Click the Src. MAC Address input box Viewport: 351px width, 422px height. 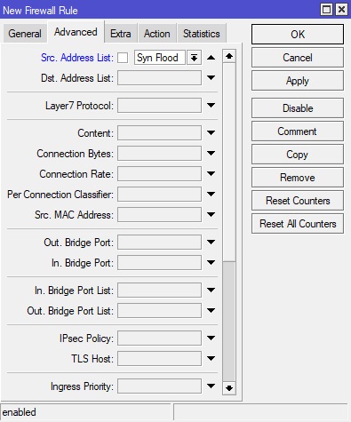(159, 215)
